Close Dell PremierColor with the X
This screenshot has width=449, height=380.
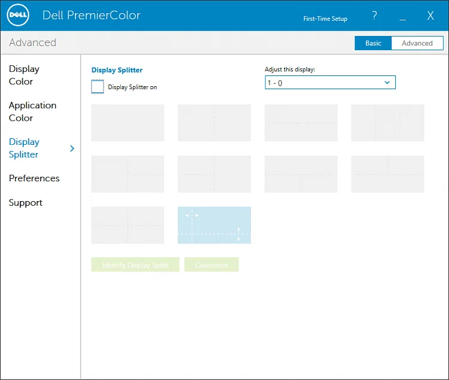click(x=430, y=16)
